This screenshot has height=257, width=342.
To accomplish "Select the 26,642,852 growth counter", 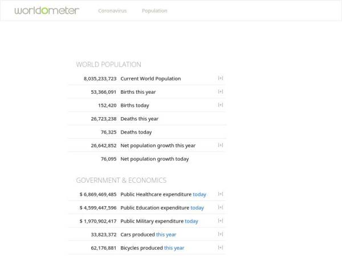I will tap(104, 146).
